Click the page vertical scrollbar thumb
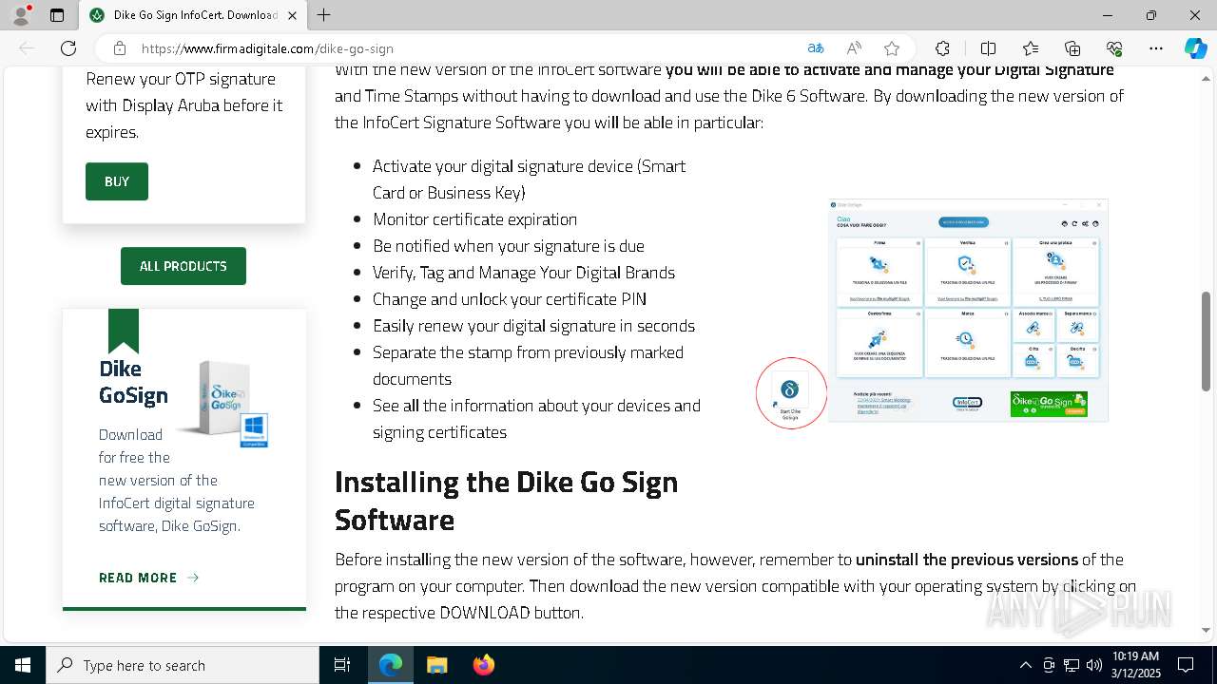Viewport: 1217px width, 684px height. 1207,341
